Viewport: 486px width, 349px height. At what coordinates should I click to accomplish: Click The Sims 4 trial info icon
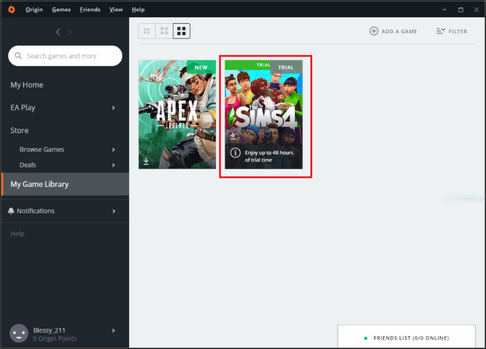pos(235,153)
